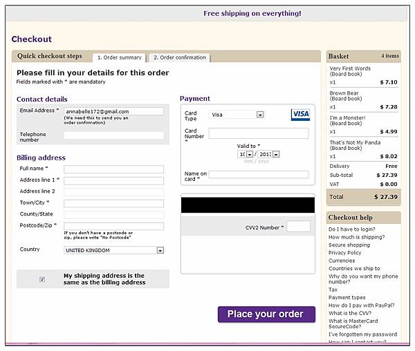Select the Email Address field
Screen dimensions: 415x351
[114, 111]
